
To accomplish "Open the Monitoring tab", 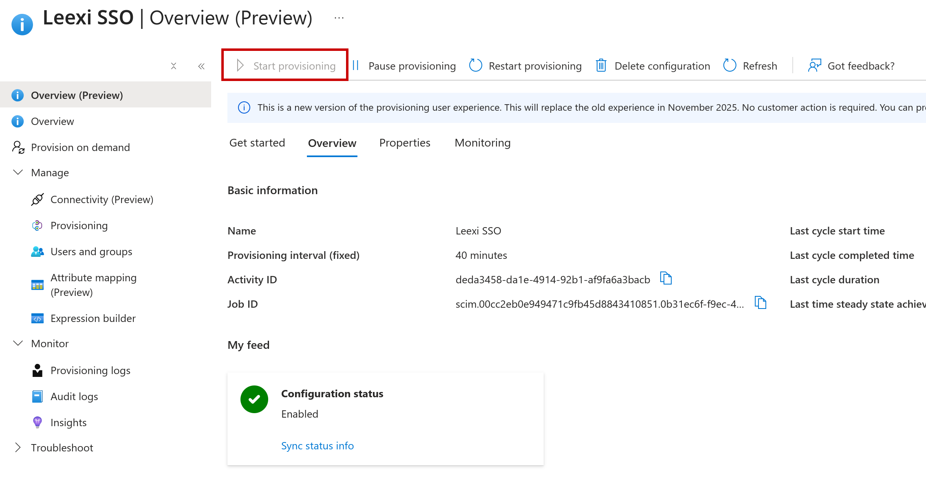I will pyautogui.click(x=483, y=143).
